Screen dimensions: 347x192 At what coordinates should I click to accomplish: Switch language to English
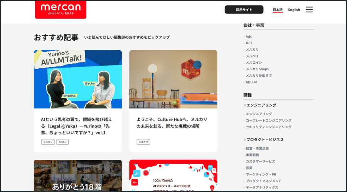click(294, 10)
